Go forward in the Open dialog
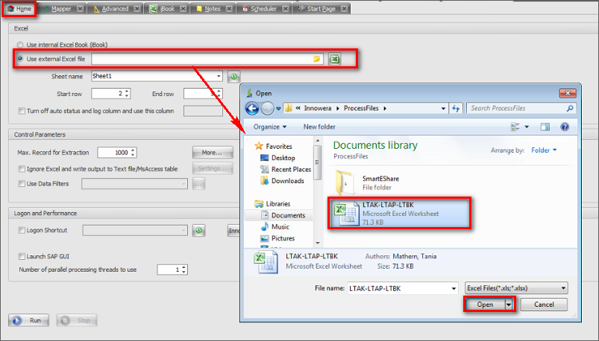The width and height of the screenshot is (599, 341). [x=267, y=109]
